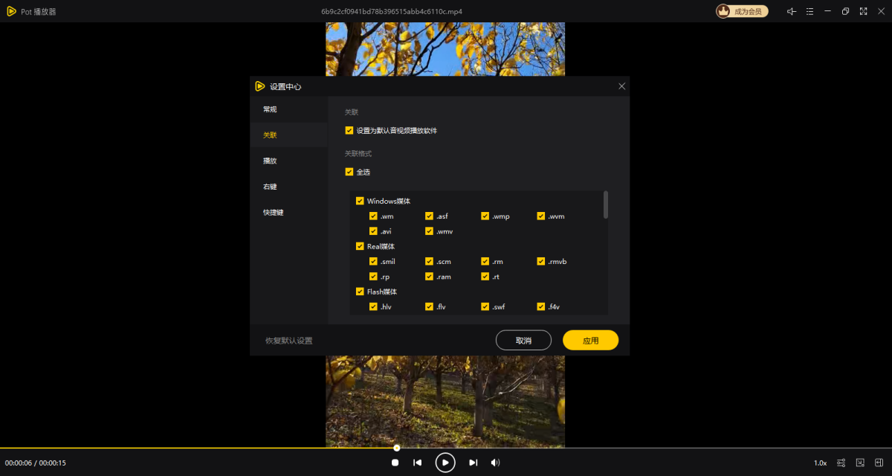Viewport: 892px width, 476px height.
Task: Click the play button in the control bar
Action: (445, 463)
